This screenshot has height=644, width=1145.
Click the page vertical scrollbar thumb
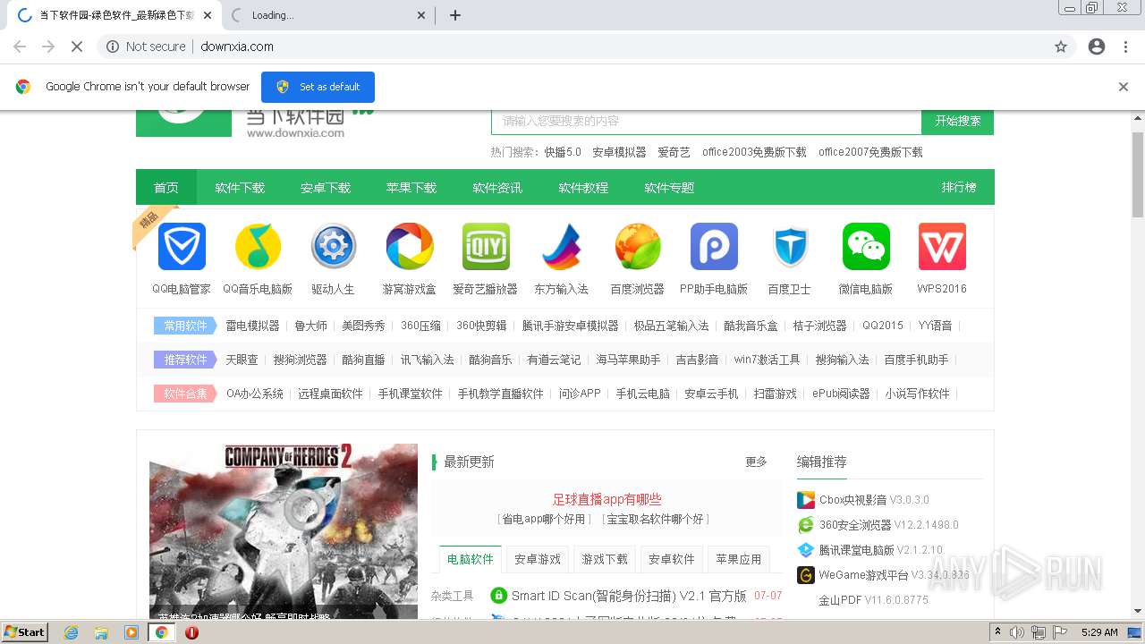(x=1138, y=174)
